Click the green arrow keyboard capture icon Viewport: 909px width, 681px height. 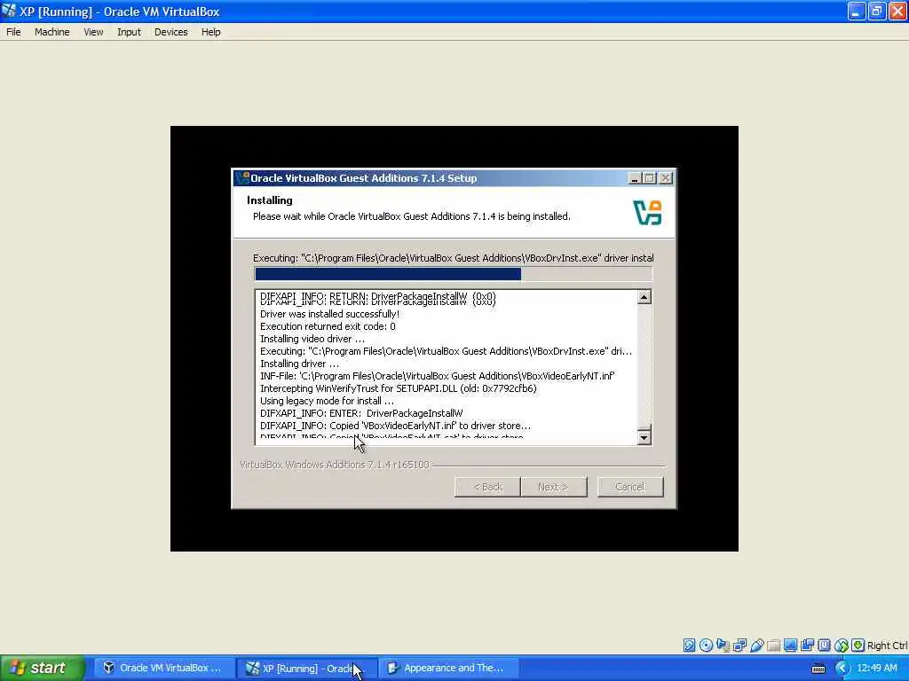(x=858, y=646)
